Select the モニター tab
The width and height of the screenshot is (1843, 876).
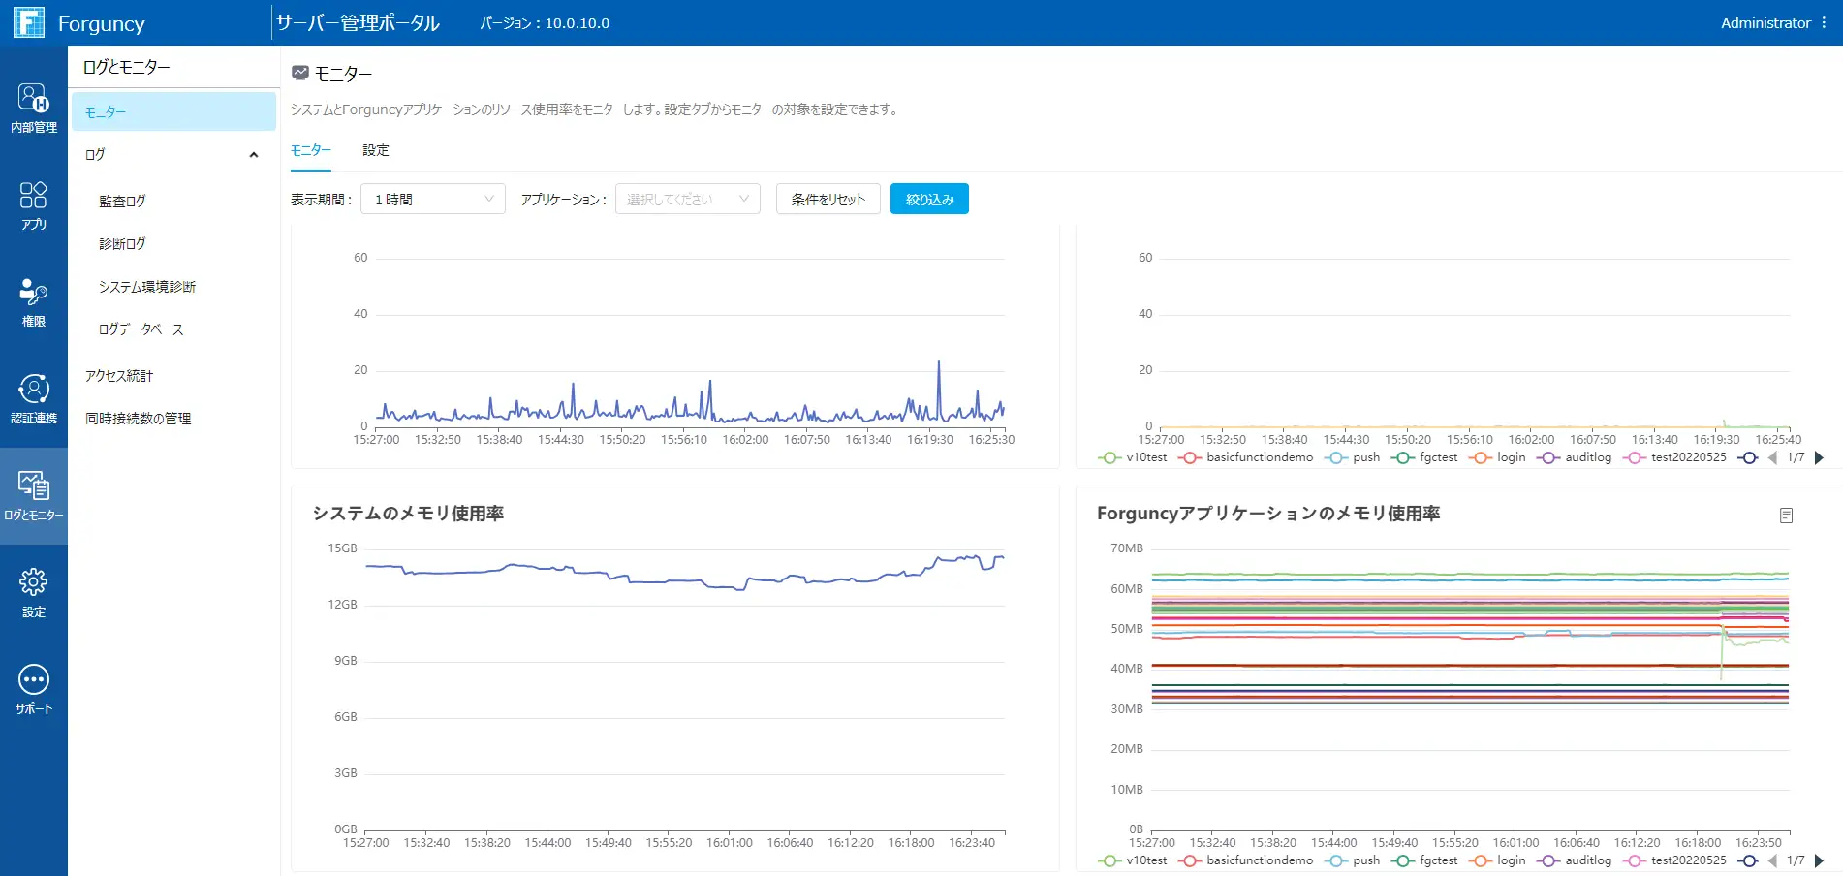312,151
